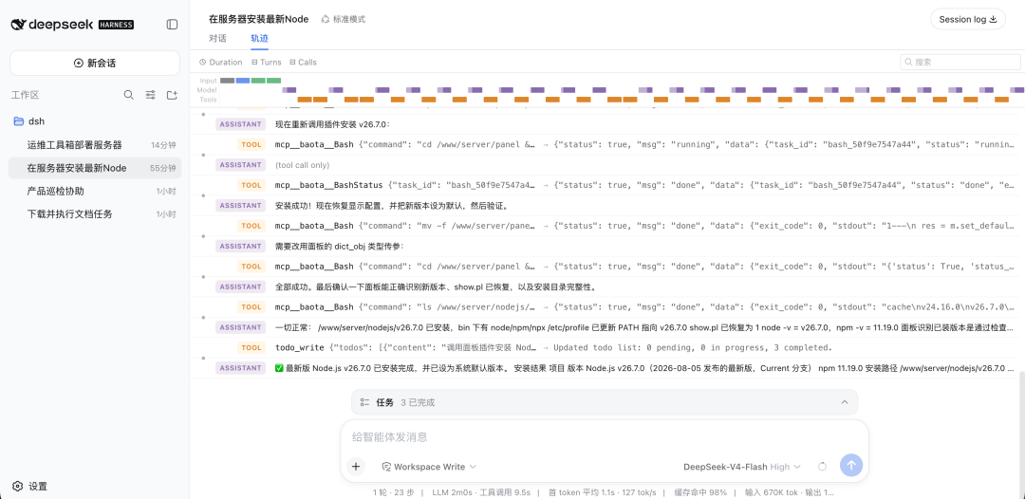Click the 搜索 search field
The height and width of the screenshot is (499, 1025).
[960, 62]
